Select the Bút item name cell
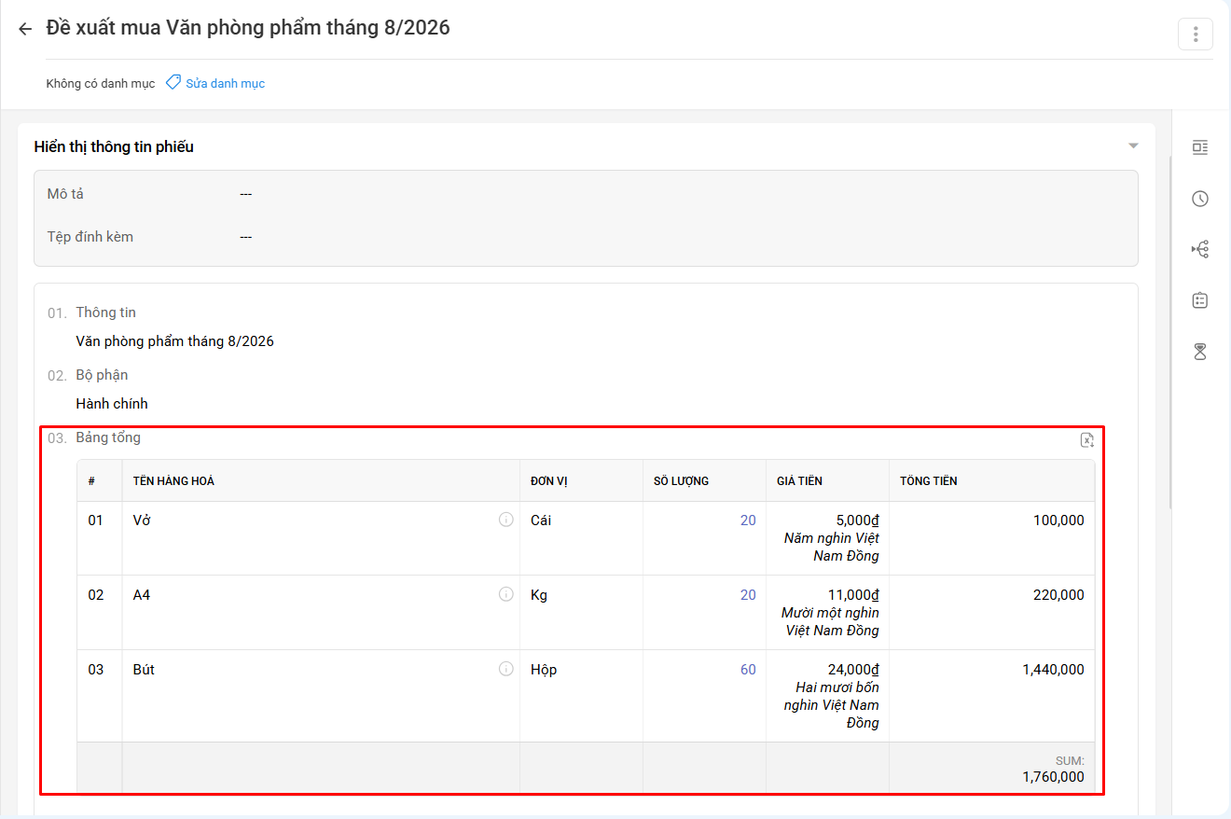This screenshot has width=1231, height=819. pyautogui.click(x=321, y=696)
